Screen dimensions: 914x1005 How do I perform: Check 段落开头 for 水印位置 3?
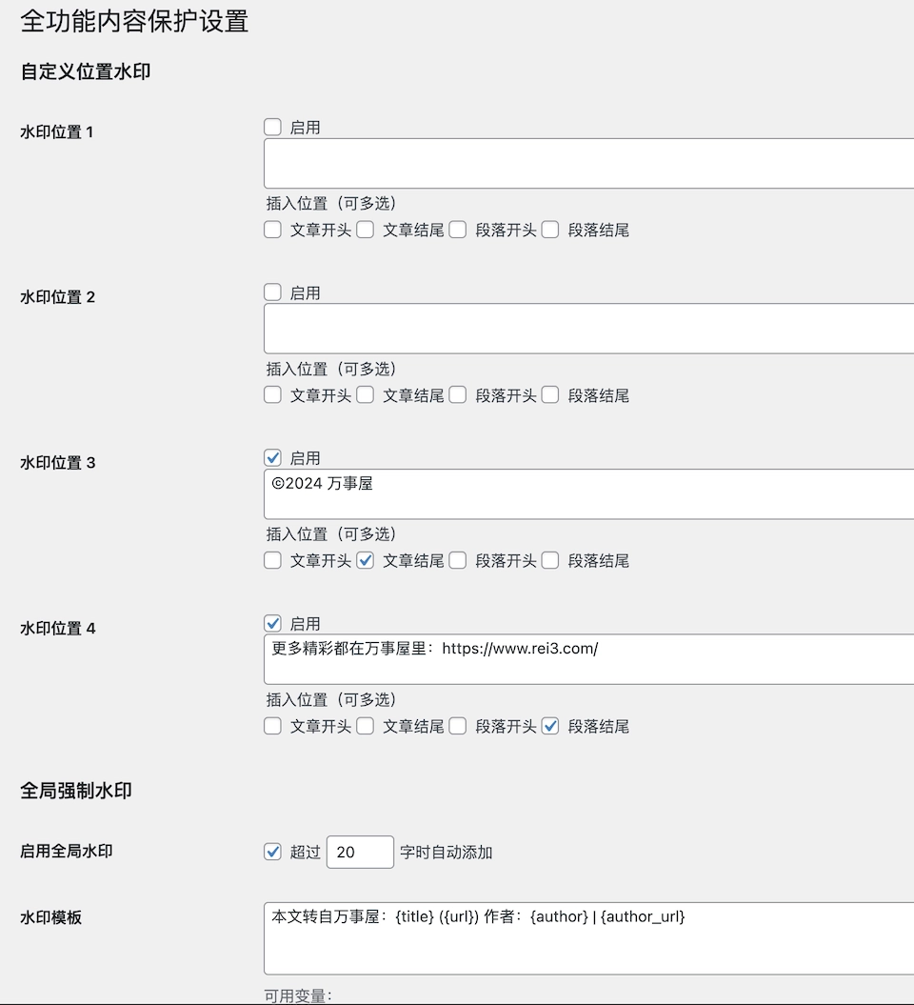coord(457,560)
